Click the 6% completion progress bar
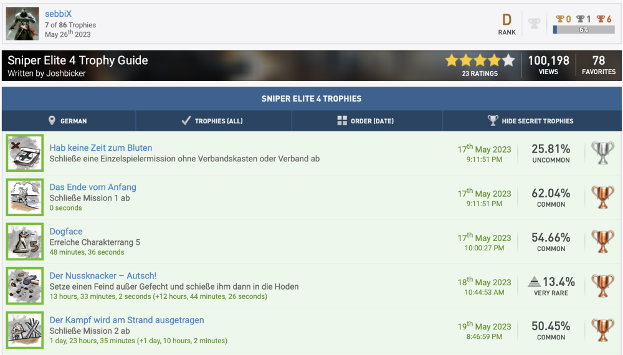 (583, 29)
